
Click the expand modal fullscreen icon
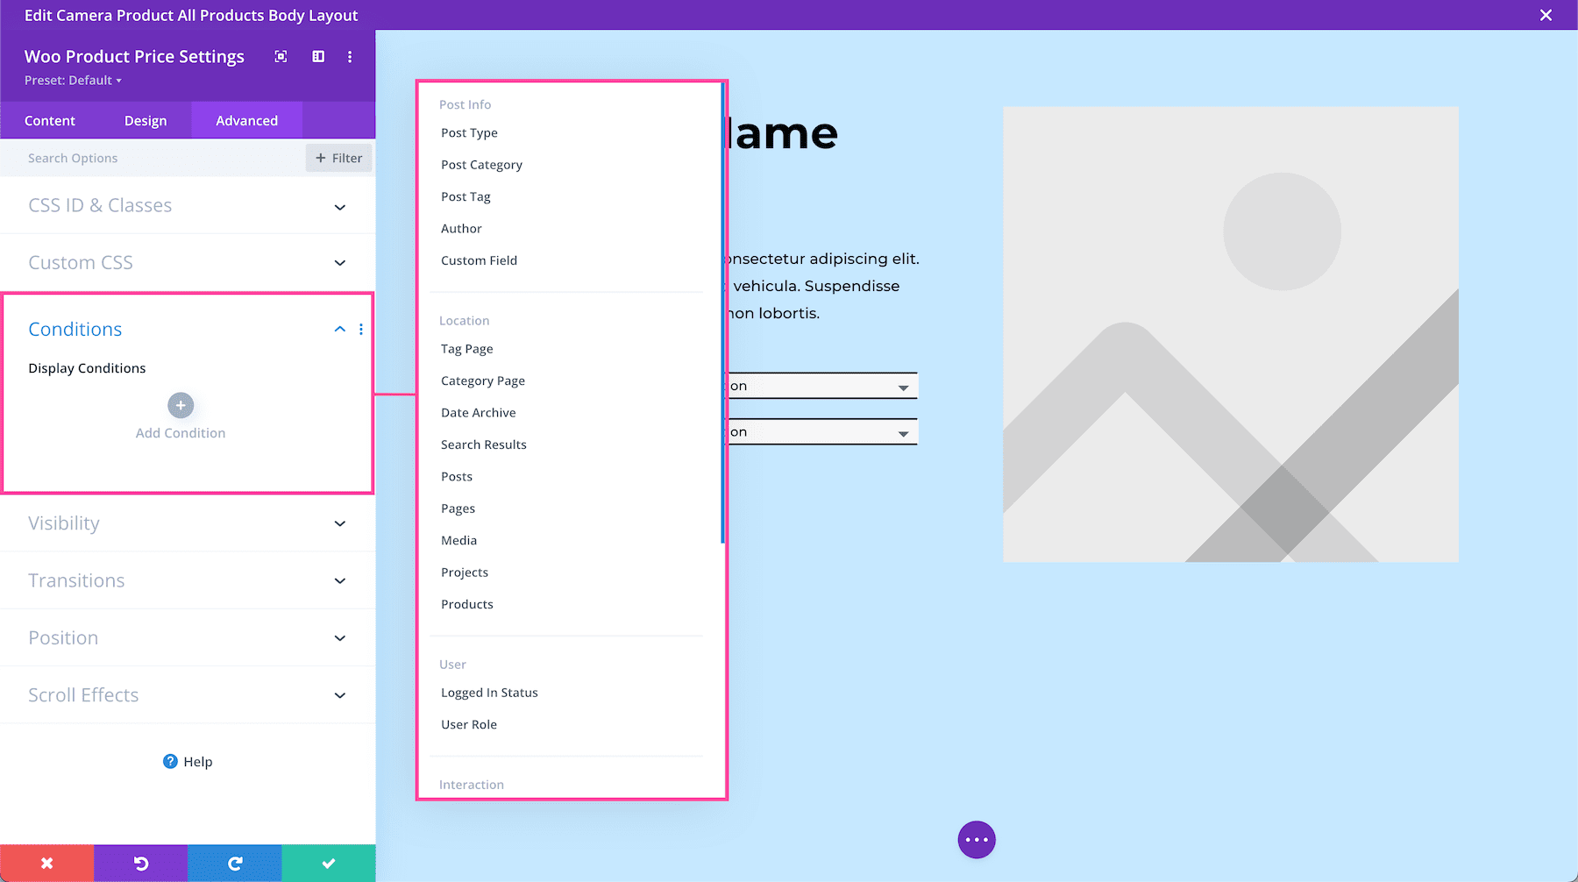[x=281, y=57]
